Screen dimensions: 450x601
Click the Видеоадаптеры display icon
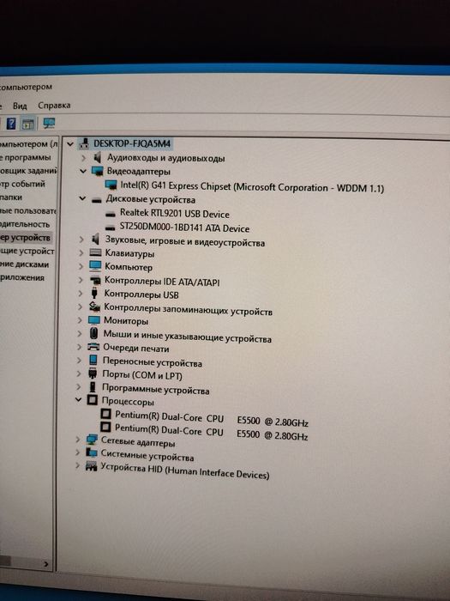[x=98, y=171]
